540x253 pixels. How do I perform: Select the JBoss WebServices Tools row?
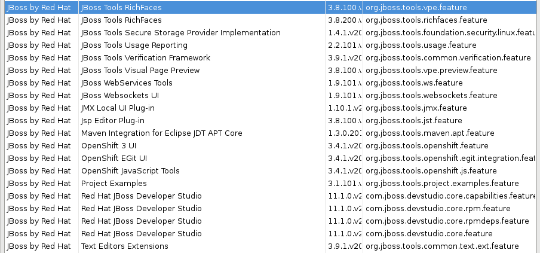(x=127, y=83)
